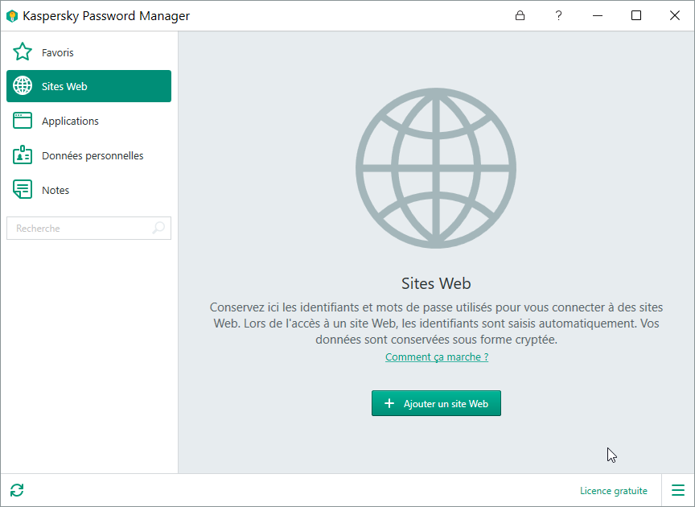Go to the Applications section
Screen dimensions: 695x507
click(x=88, y=121)
